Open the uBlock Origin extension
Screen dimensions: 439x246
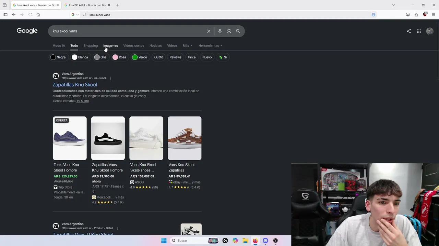425,14
